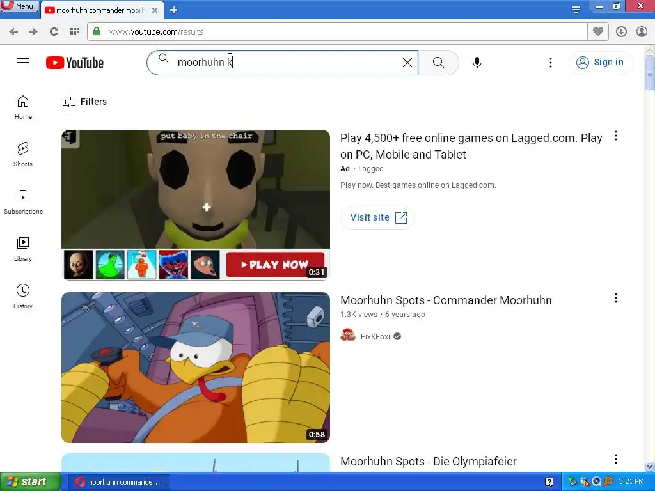This screenshot has height=491, width=655.
Task: Open the Lagged.com ad video thumbnail
Action: click(x=196, y=205)
